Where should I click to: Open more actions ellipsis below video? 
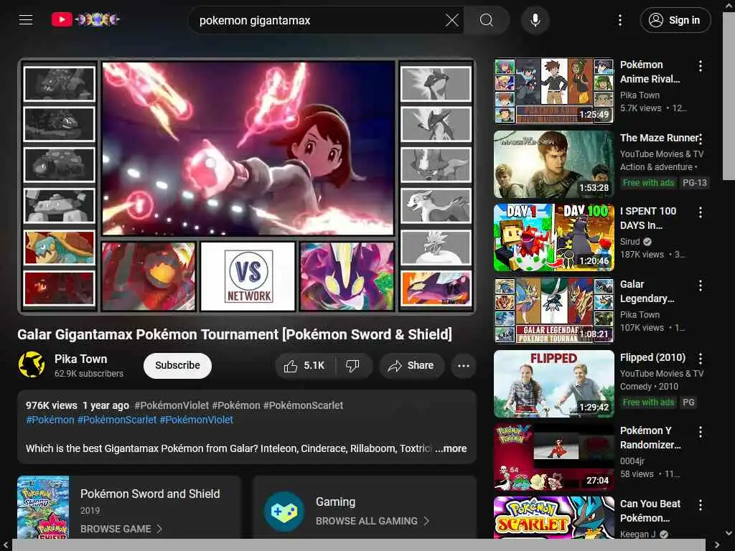click(463, 365)
